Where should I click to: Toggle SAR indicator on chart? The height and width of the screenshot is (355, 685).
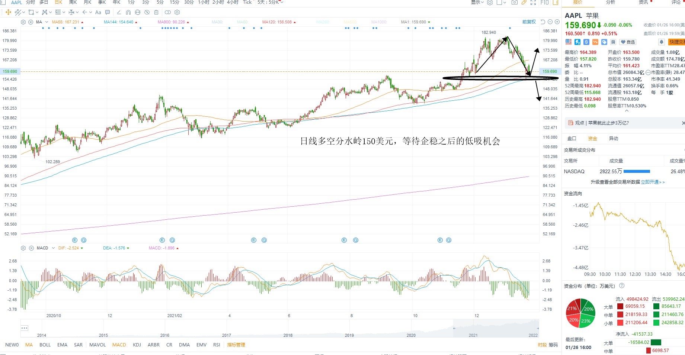click(x=78, y=345)
